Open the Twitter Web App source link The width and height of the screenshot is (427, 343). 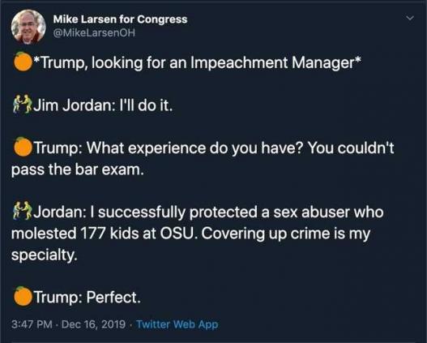pyautogui.click(x=177, y=324)
